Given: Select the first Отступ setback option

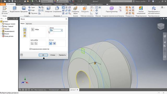Looking at the screenshot, I should [x=51, y=43].
